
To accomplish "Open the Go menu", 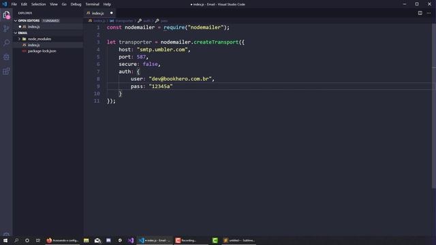I will tap(64, 4).
